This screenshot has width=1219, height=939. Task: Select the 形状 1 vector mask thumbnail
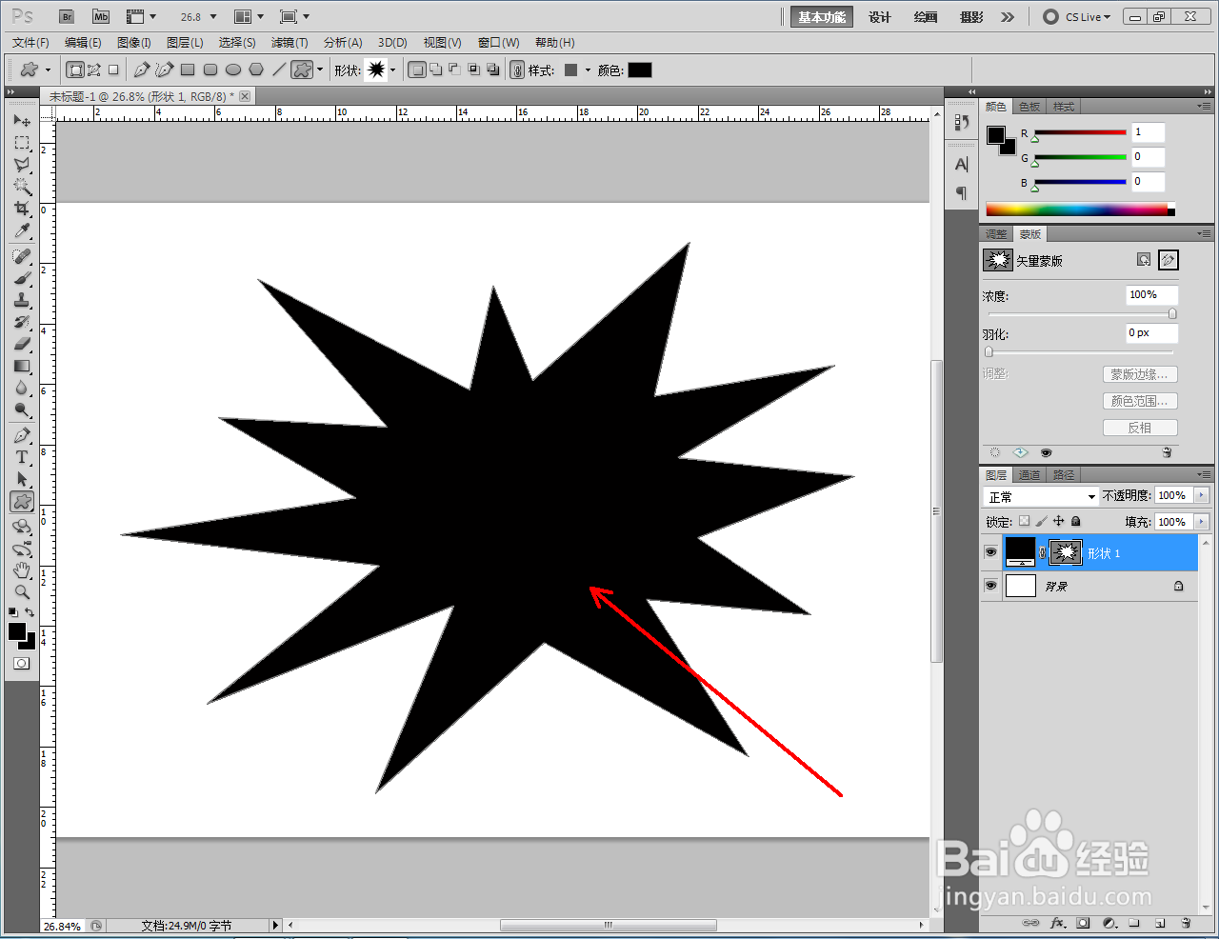point(1066,552)
